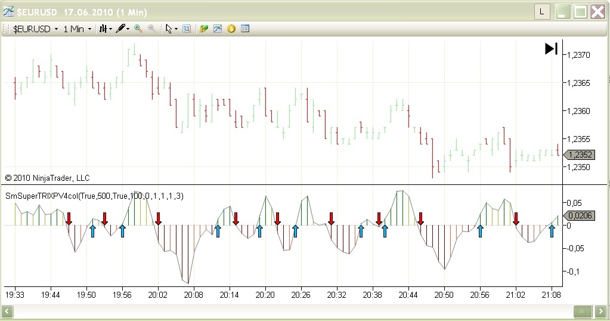
Task: Click the Zoom In magnifier icon
Action: pyautogui.click(x=138, y=29)
